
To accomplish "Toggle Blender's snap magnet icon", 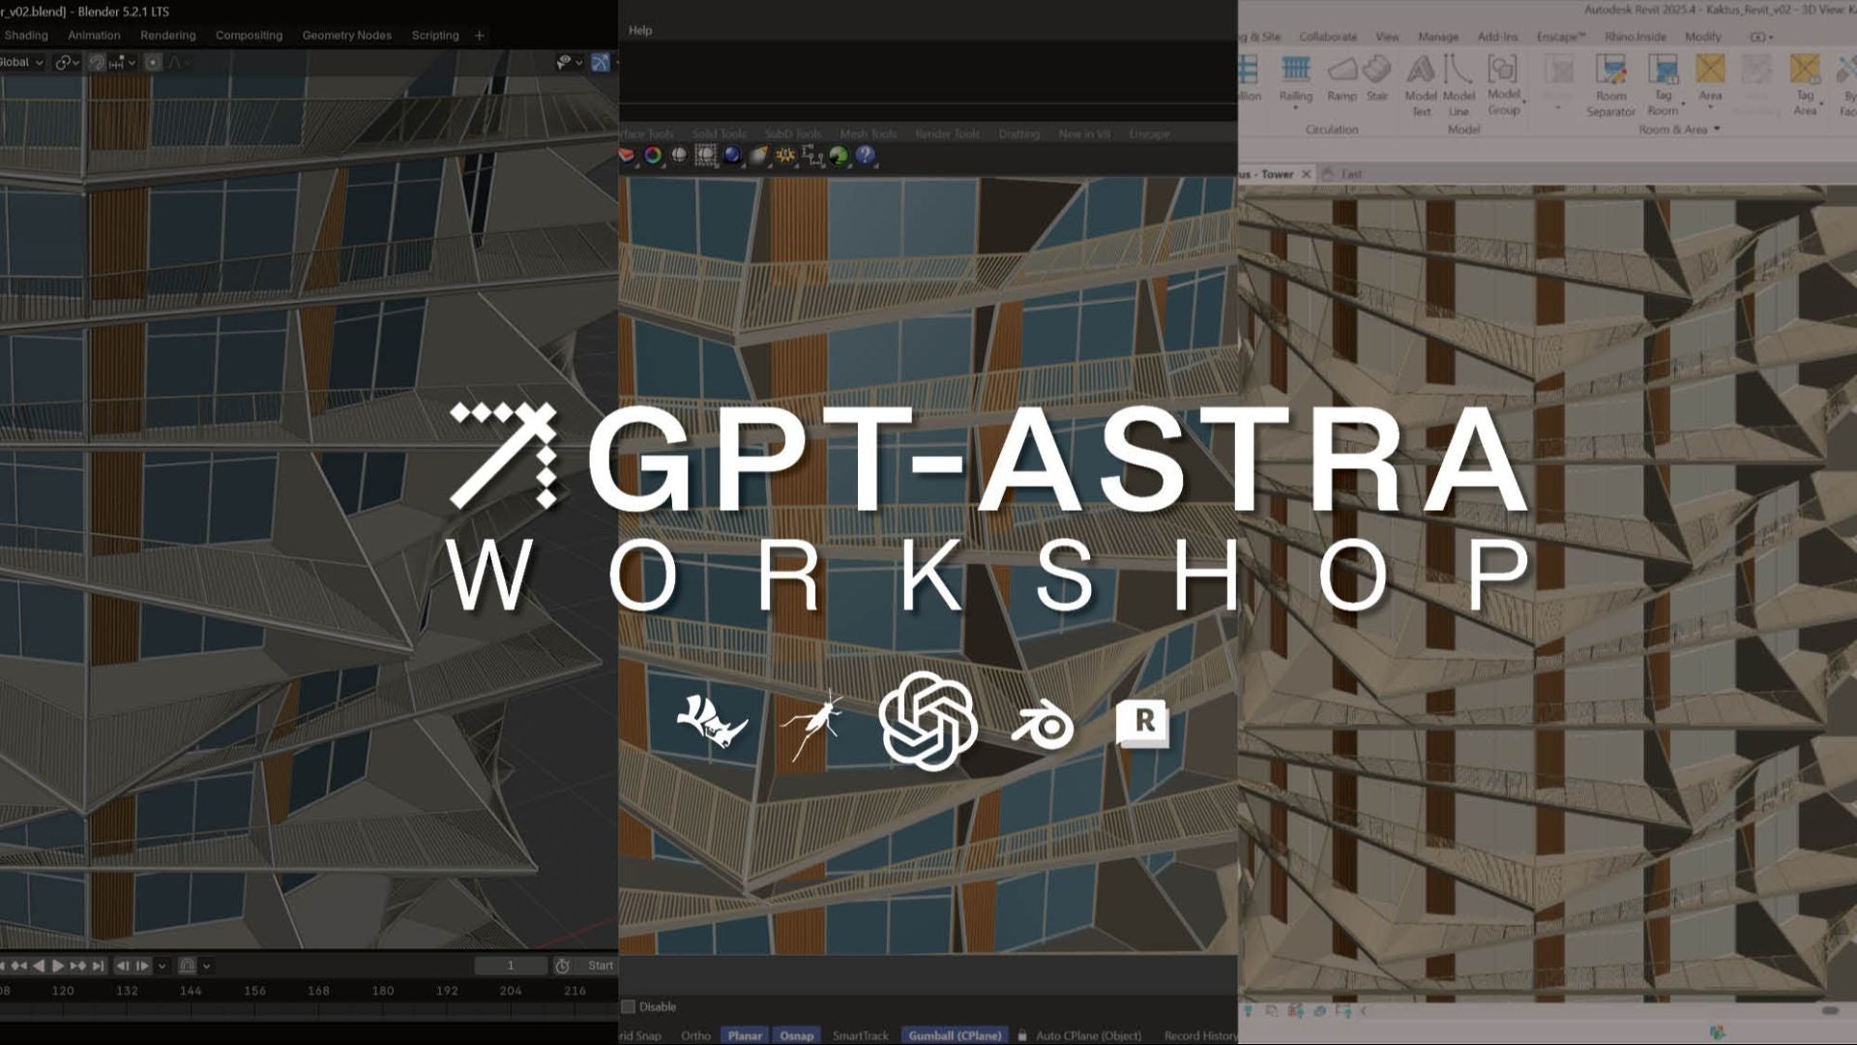I will 97,62.
